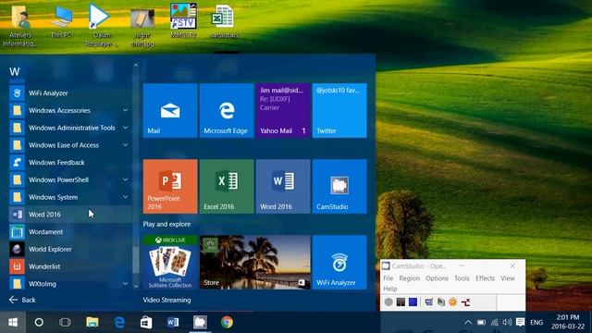The height and width of the screenshot is (333, 592).
Task: Open Task View on the taskbar
Action: coord(65,322)
